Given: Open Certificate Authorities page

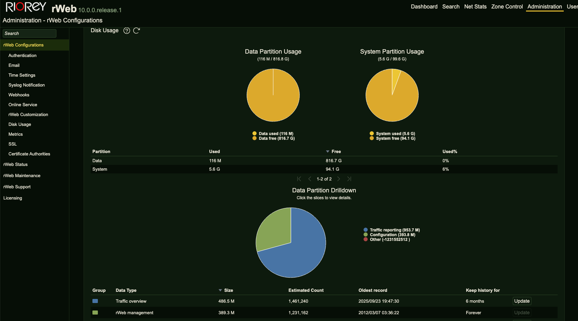Looking at the screenshot, I should tap(29, 154).
